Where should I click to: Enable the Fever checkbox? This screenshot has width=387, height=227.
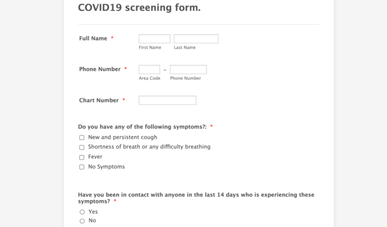pos(82,157)
